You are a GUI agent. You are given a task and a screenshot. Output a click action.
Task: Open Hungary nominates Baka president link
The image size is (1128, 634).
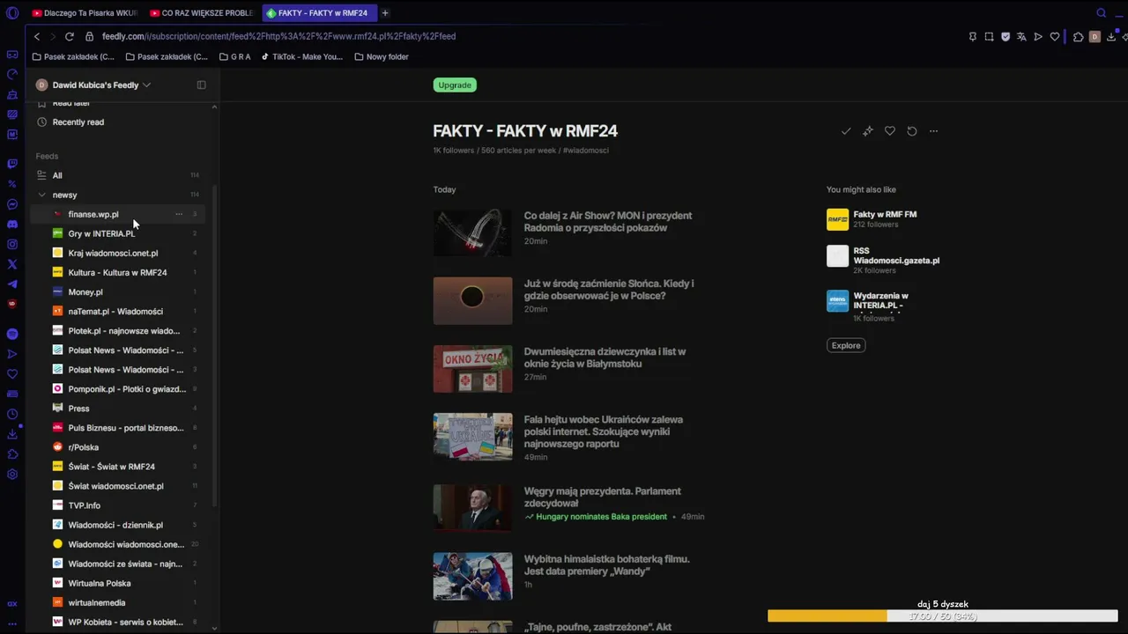601,517
